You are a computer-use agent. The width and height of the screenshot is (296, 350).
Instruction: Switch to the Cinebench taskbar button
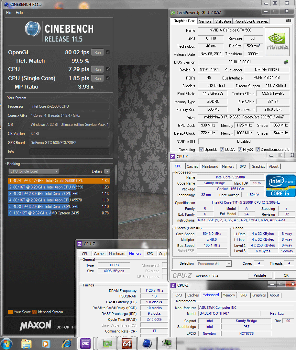click(x=147, y=344)
